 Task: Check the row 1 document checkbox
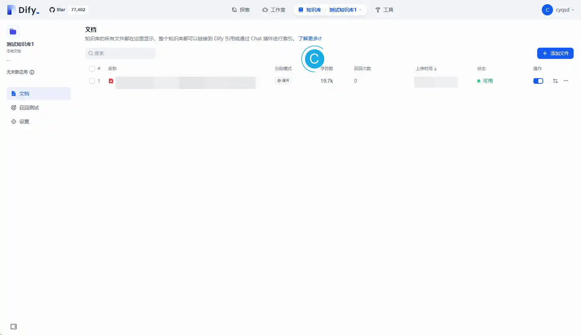coord(92,81)
